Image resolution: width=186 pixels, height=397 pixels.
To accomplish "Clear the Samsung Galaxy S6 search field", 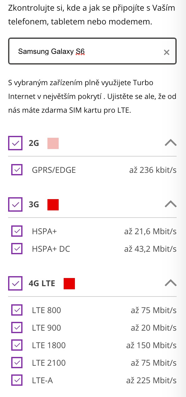I will pos(167,52).
